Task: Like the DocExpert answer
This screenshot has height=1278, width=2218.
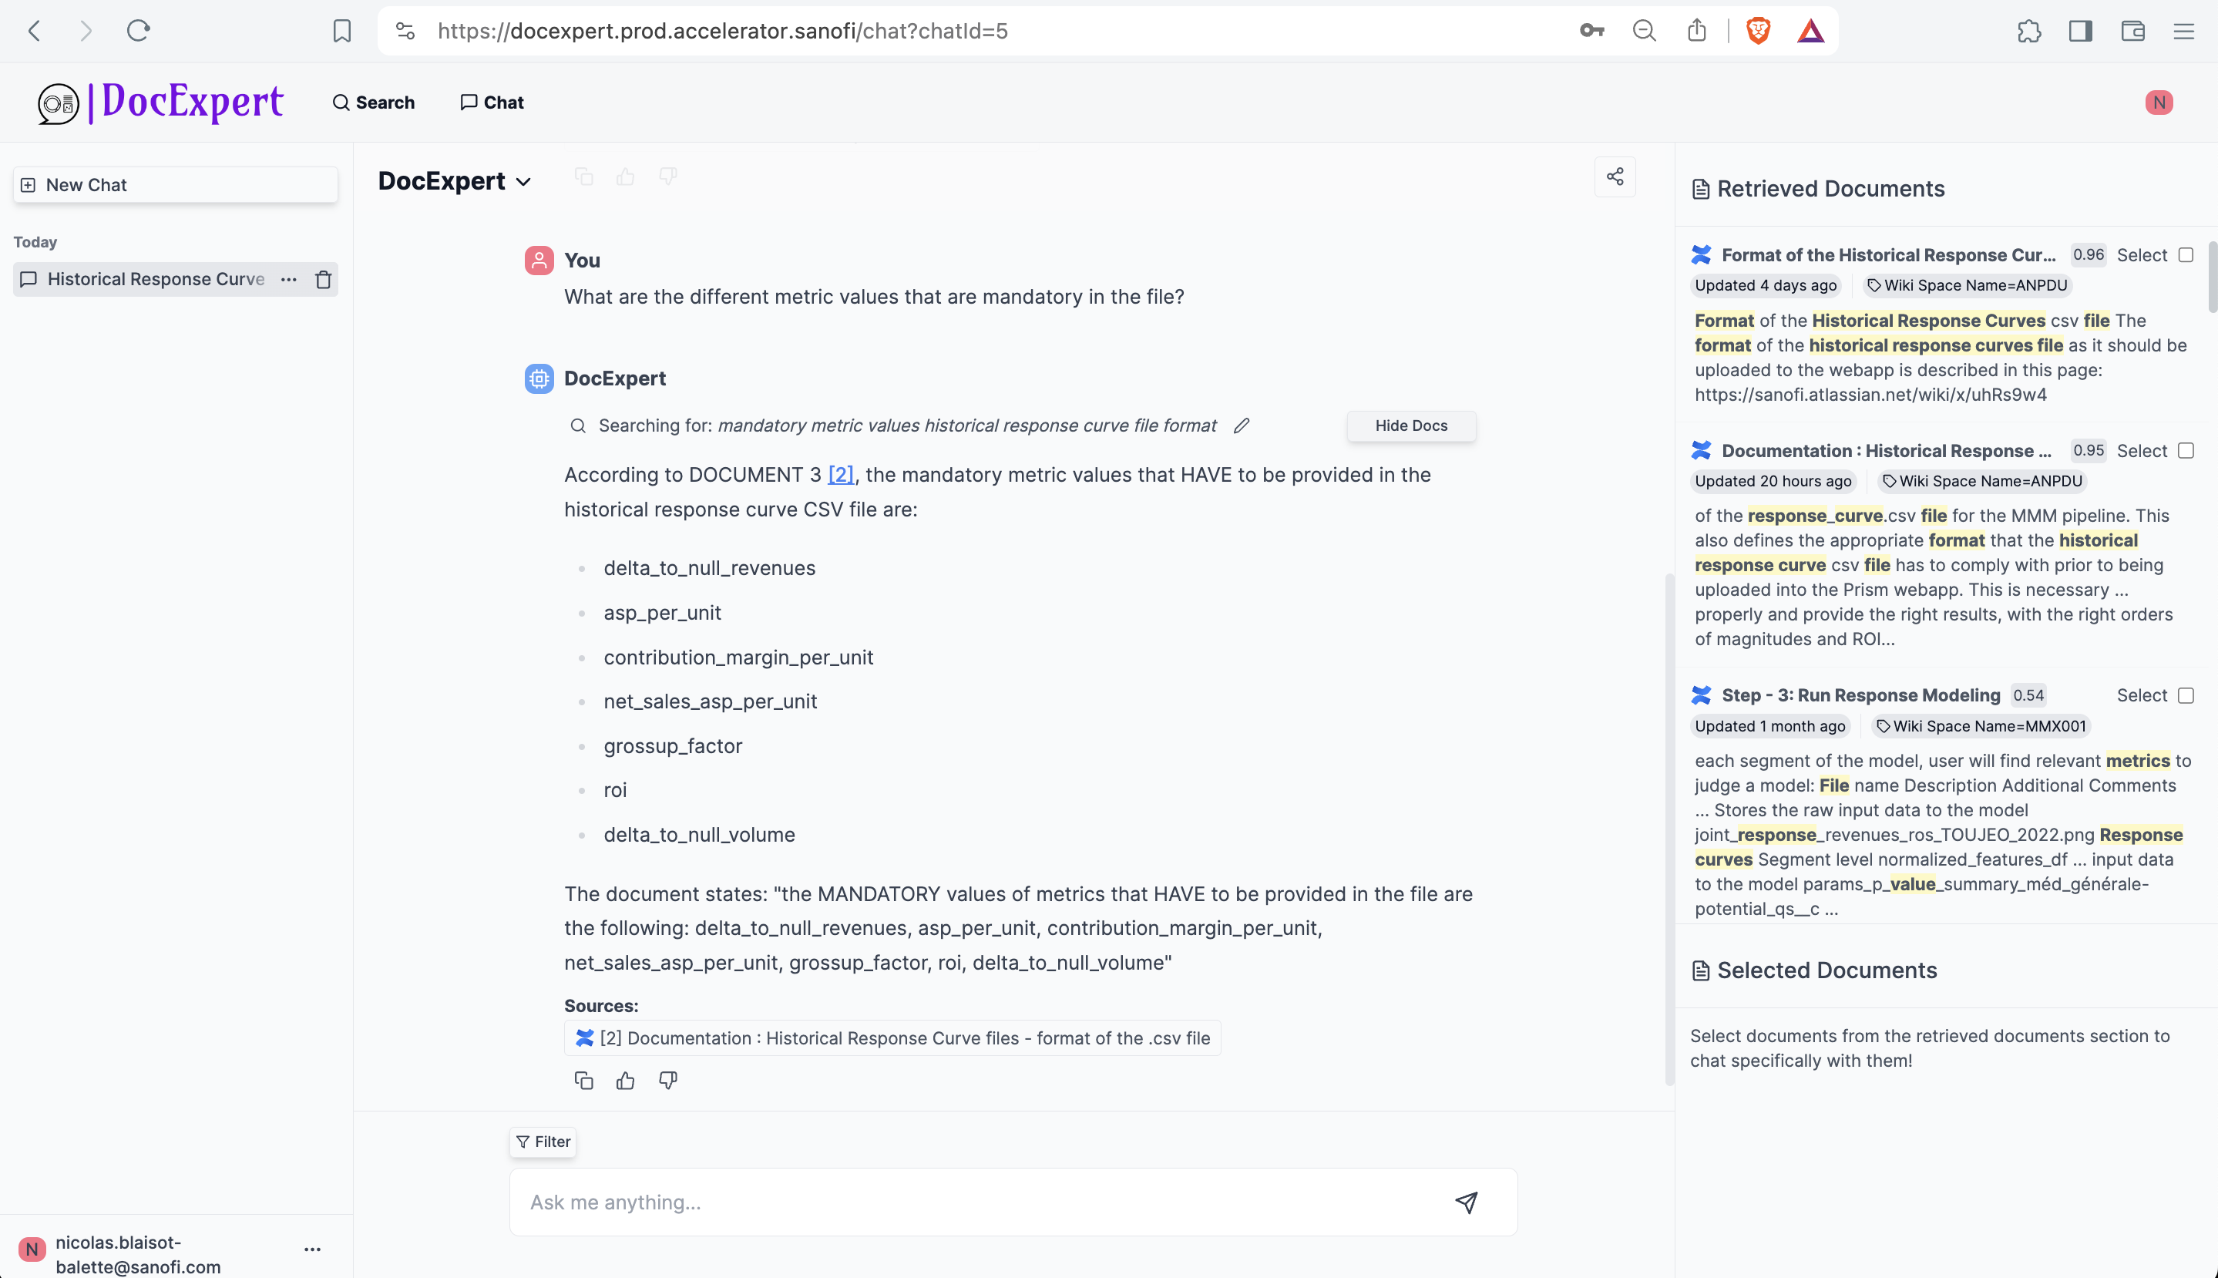Action: (x=626, y=1081)
